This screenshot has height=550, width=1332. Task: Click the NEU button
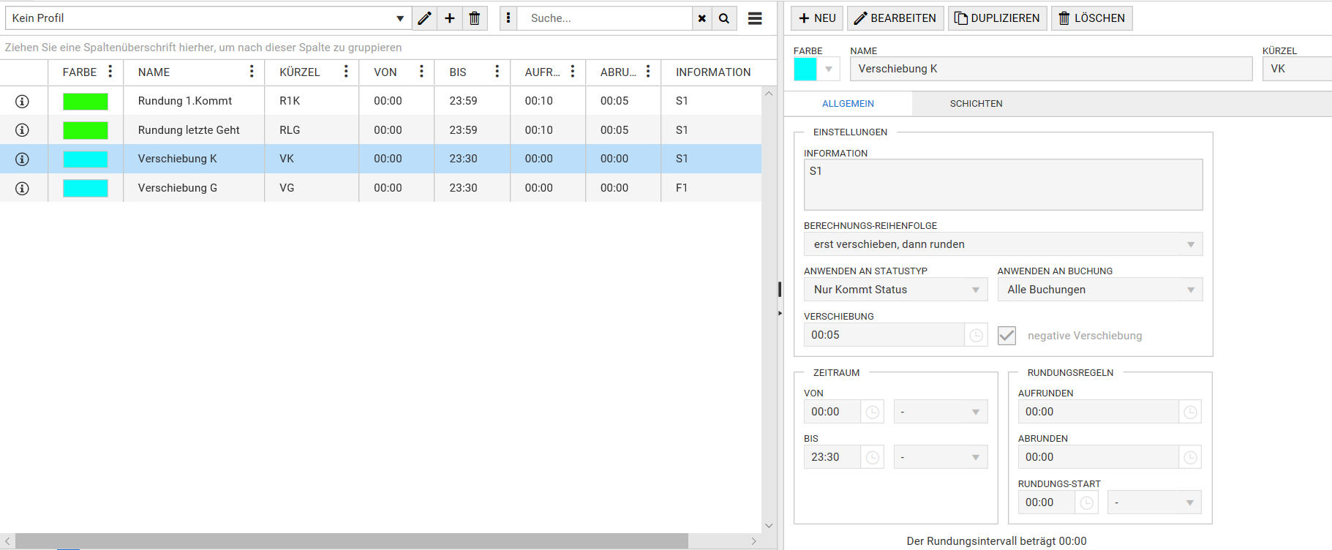[817, 18]
